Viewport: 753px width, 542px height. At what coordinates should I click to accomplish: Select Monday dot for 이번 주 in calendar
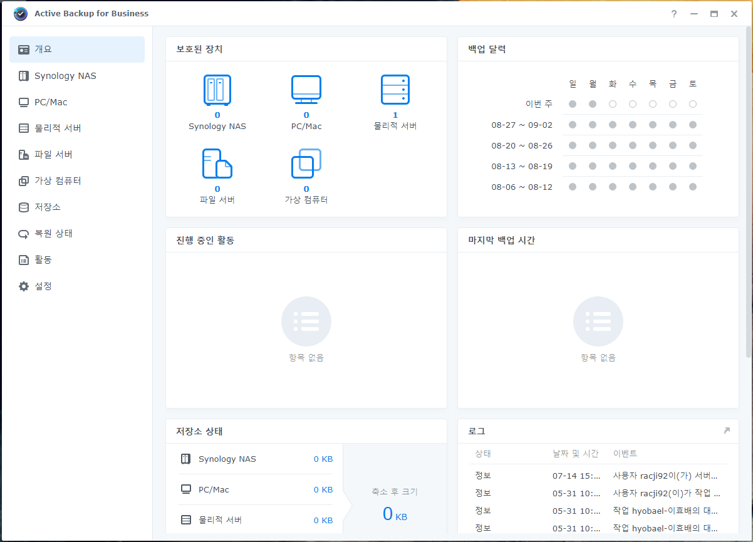coord(593,104)
